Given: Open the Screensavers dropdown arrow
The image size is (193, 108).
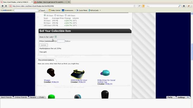Looking at the screenshot, I should pyautogui.click(x=75, y=10).
